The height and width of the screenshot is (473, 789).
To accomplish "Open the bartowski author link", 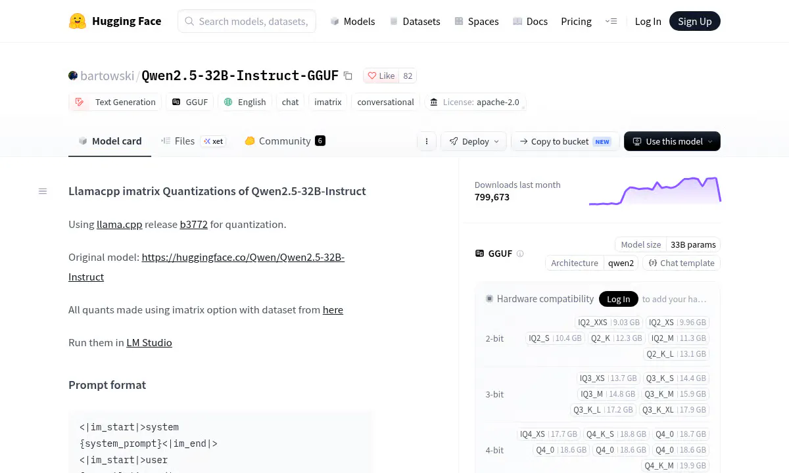I will pyautogui.click(x=107, y=76).
